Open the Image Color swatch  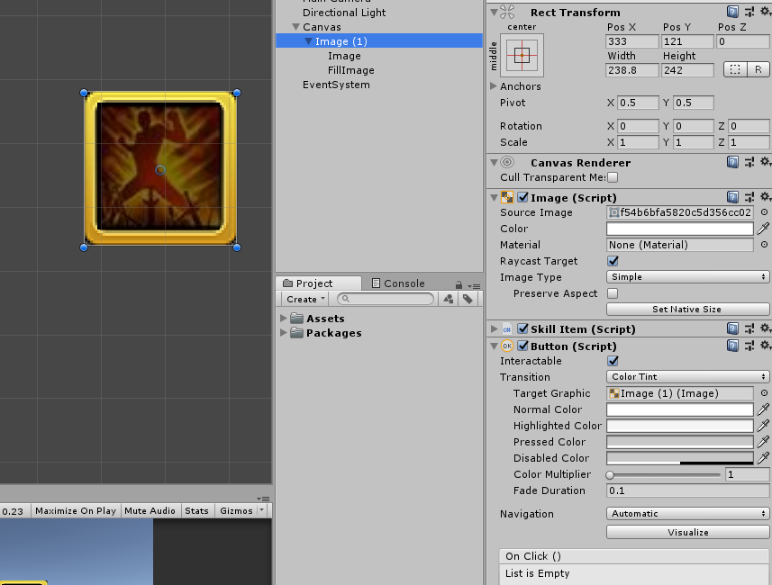point(680,229)
